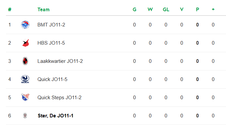
Task: Sort by the Team column header
Action: 44,10
